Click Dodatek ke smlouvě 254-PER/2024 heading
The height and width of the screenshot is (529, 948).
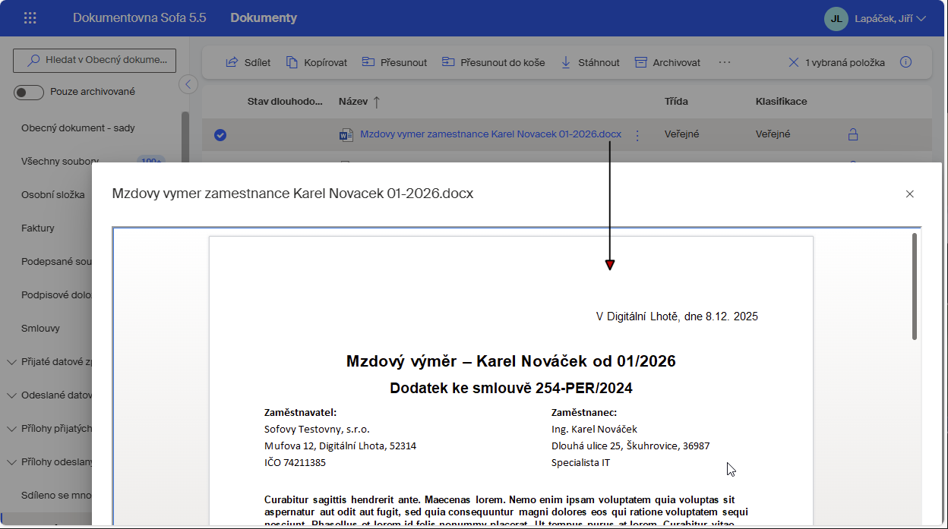[511, 389]
